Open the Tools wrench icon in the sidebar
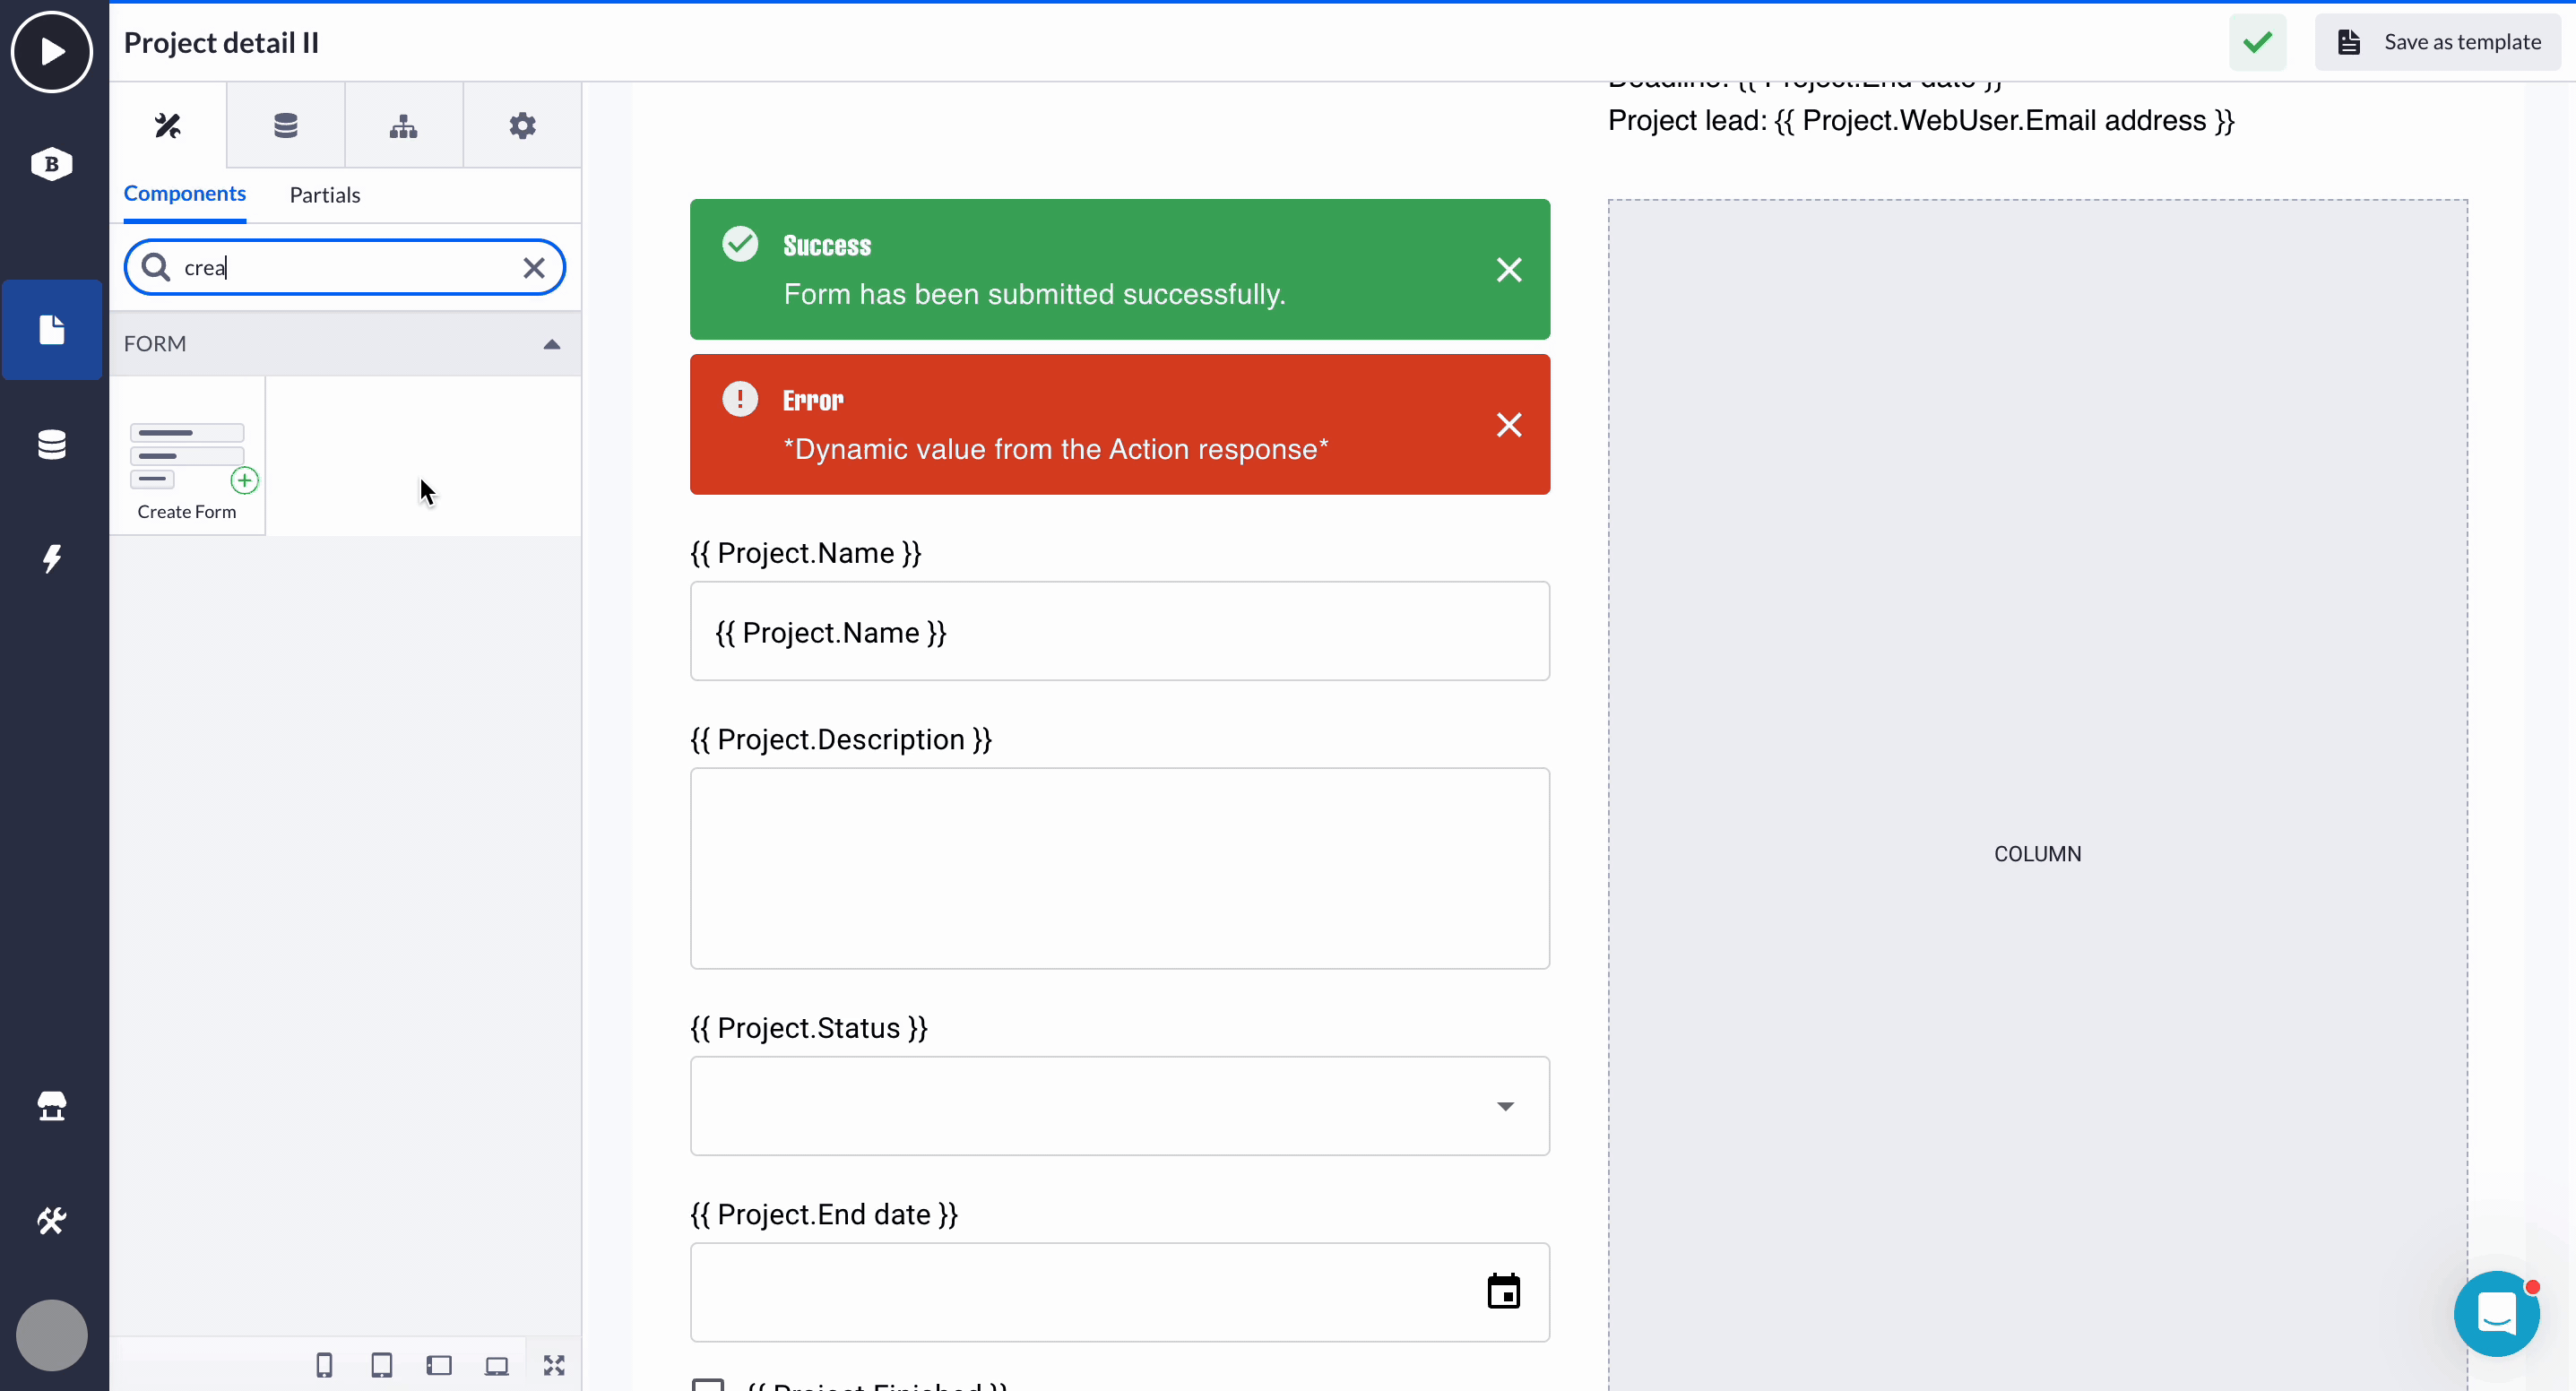 click(52, 1220)
